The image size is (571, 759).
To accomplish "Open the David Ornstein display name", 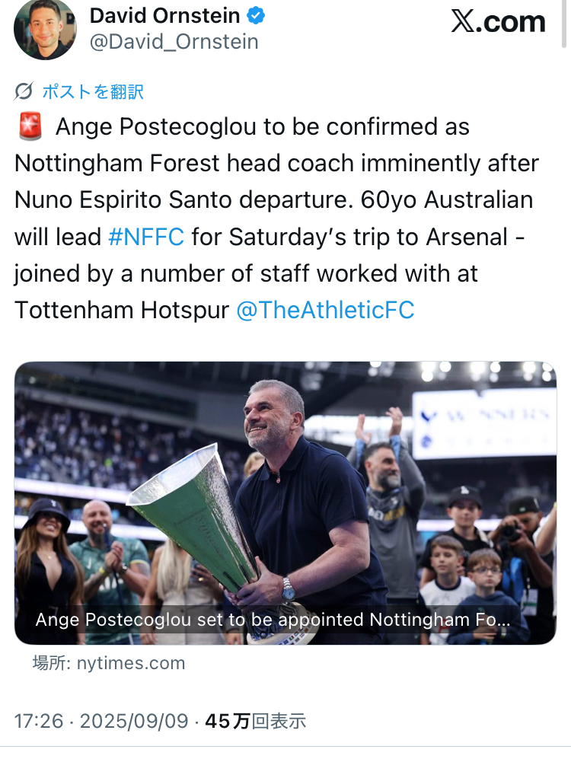I will [164, 15].
